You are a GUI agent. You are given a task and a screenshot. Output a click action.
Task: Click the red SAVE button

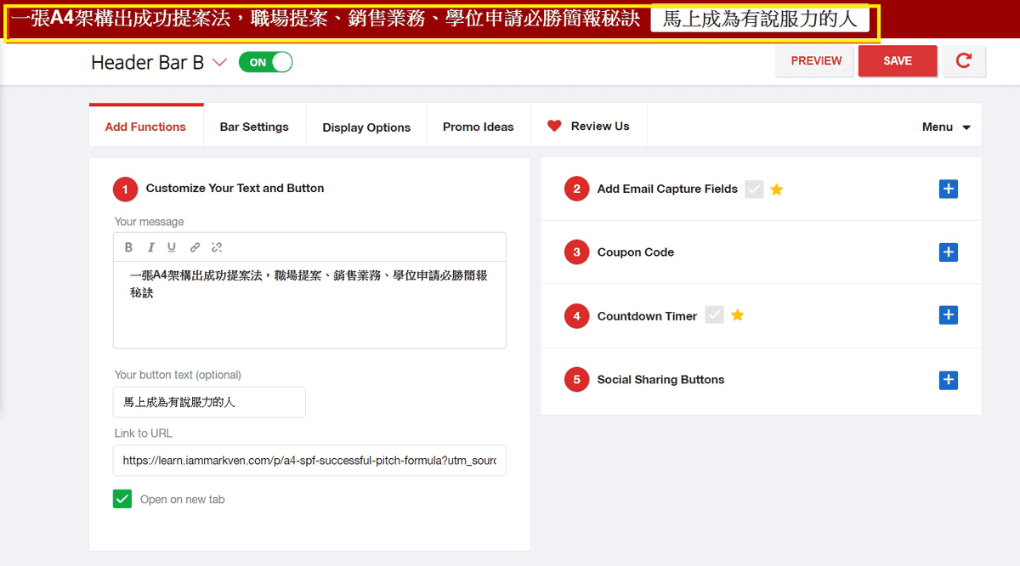coord(898,61)
